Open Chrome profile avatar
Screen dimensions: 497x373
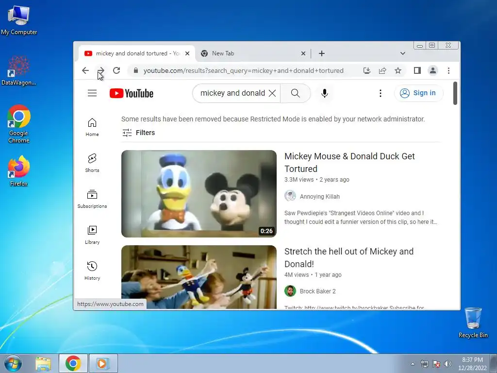tap(432, 70)
